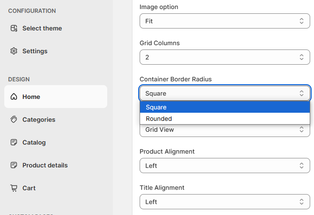Click the Title Alignment label
This screenshot has height=215, width=314.
click(x=162, y=187)
